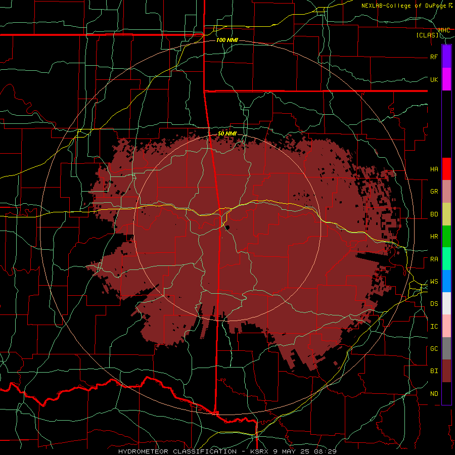Click the black radar site dot at center
The height and width of the screenshot is (455, 455).
point(227,227)
